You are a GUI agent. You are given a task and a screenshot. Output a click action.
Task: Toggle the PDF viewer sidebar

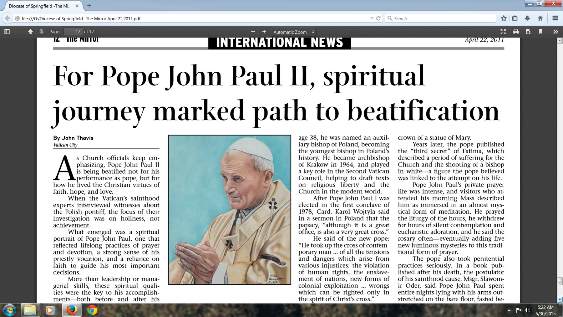coord(7,32)
